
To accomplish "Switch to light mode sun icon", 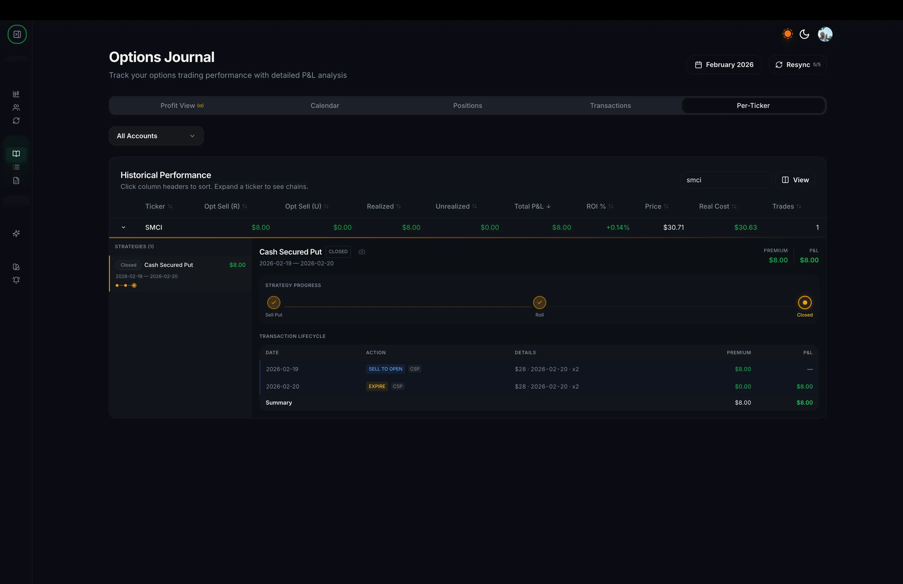I will pos(788,34).
